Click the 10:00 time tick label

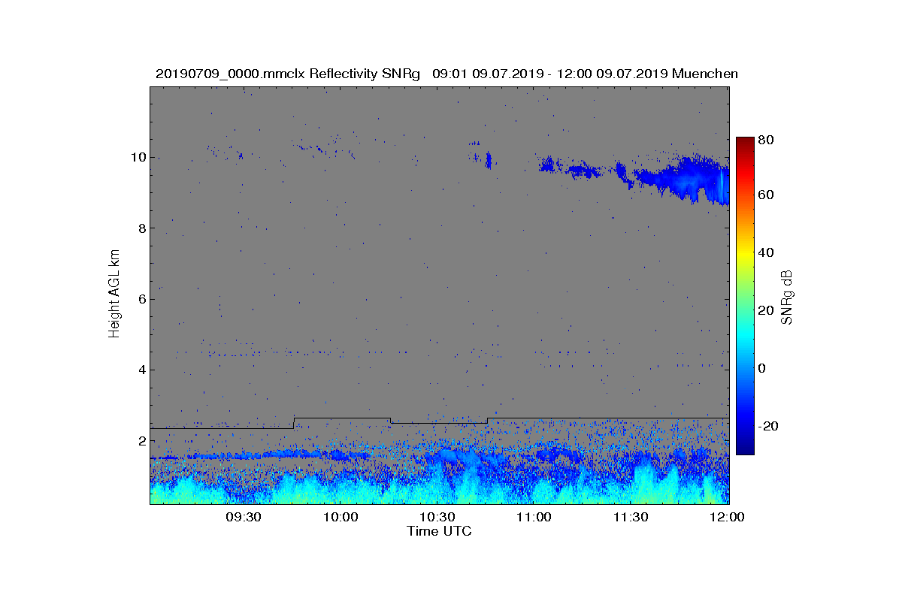point(341,517)
